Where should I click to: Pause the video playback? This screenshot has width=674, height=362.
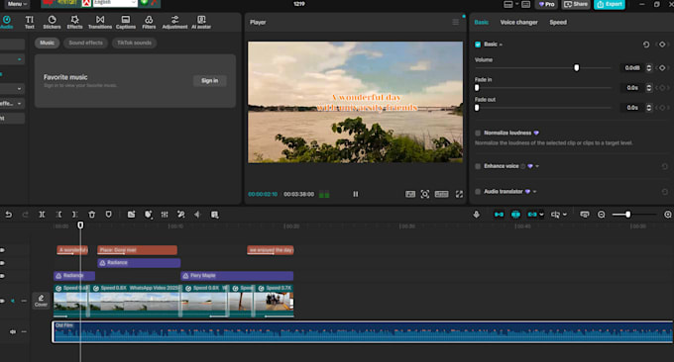coord(356,194)
